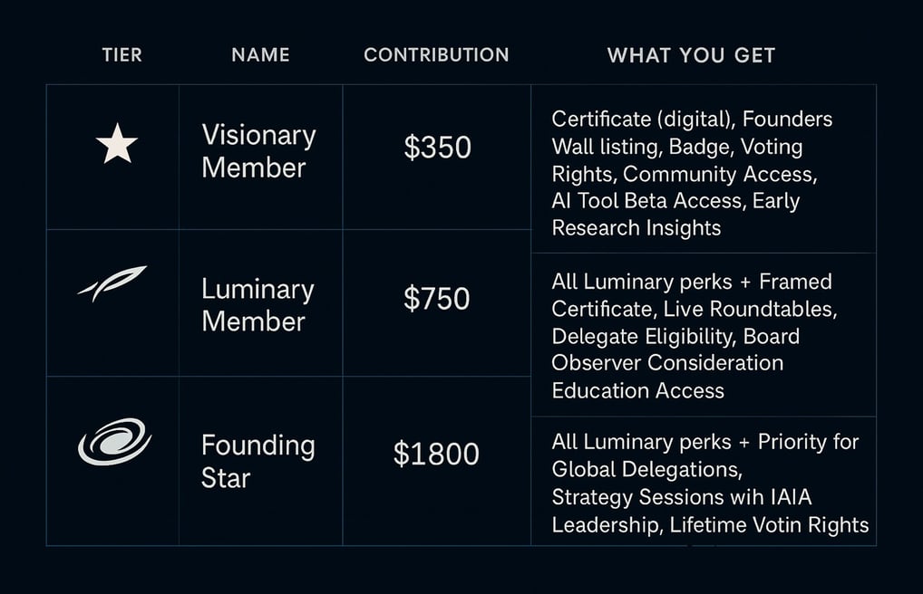The width and height of the screenshot is (923, 594).
Task: Click the Delegate Eligibility, Board line
Action: [675, 337]
